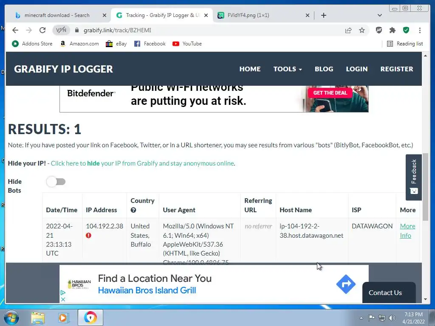Click the VPN badge in address bar
Image resolution: width=435 pixels, height=326 pixels.
pos(61,30)
